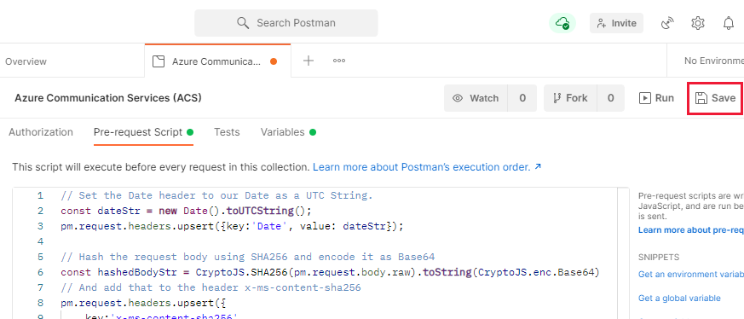Click the Fork count 0
744x319 pixels.
point(611,98)
